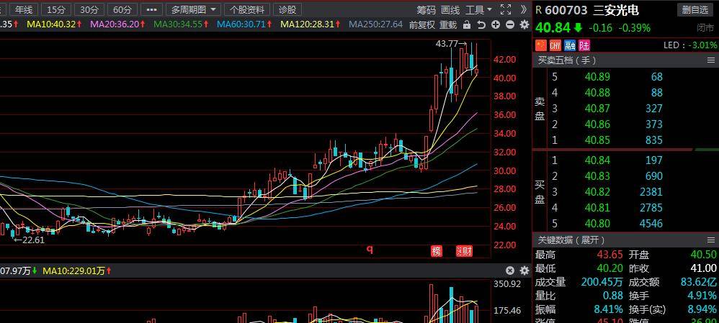Click the lock icon in chart toolbar
Image resolution: width=719 pixels, height=323 pixels.
[467, 24]
